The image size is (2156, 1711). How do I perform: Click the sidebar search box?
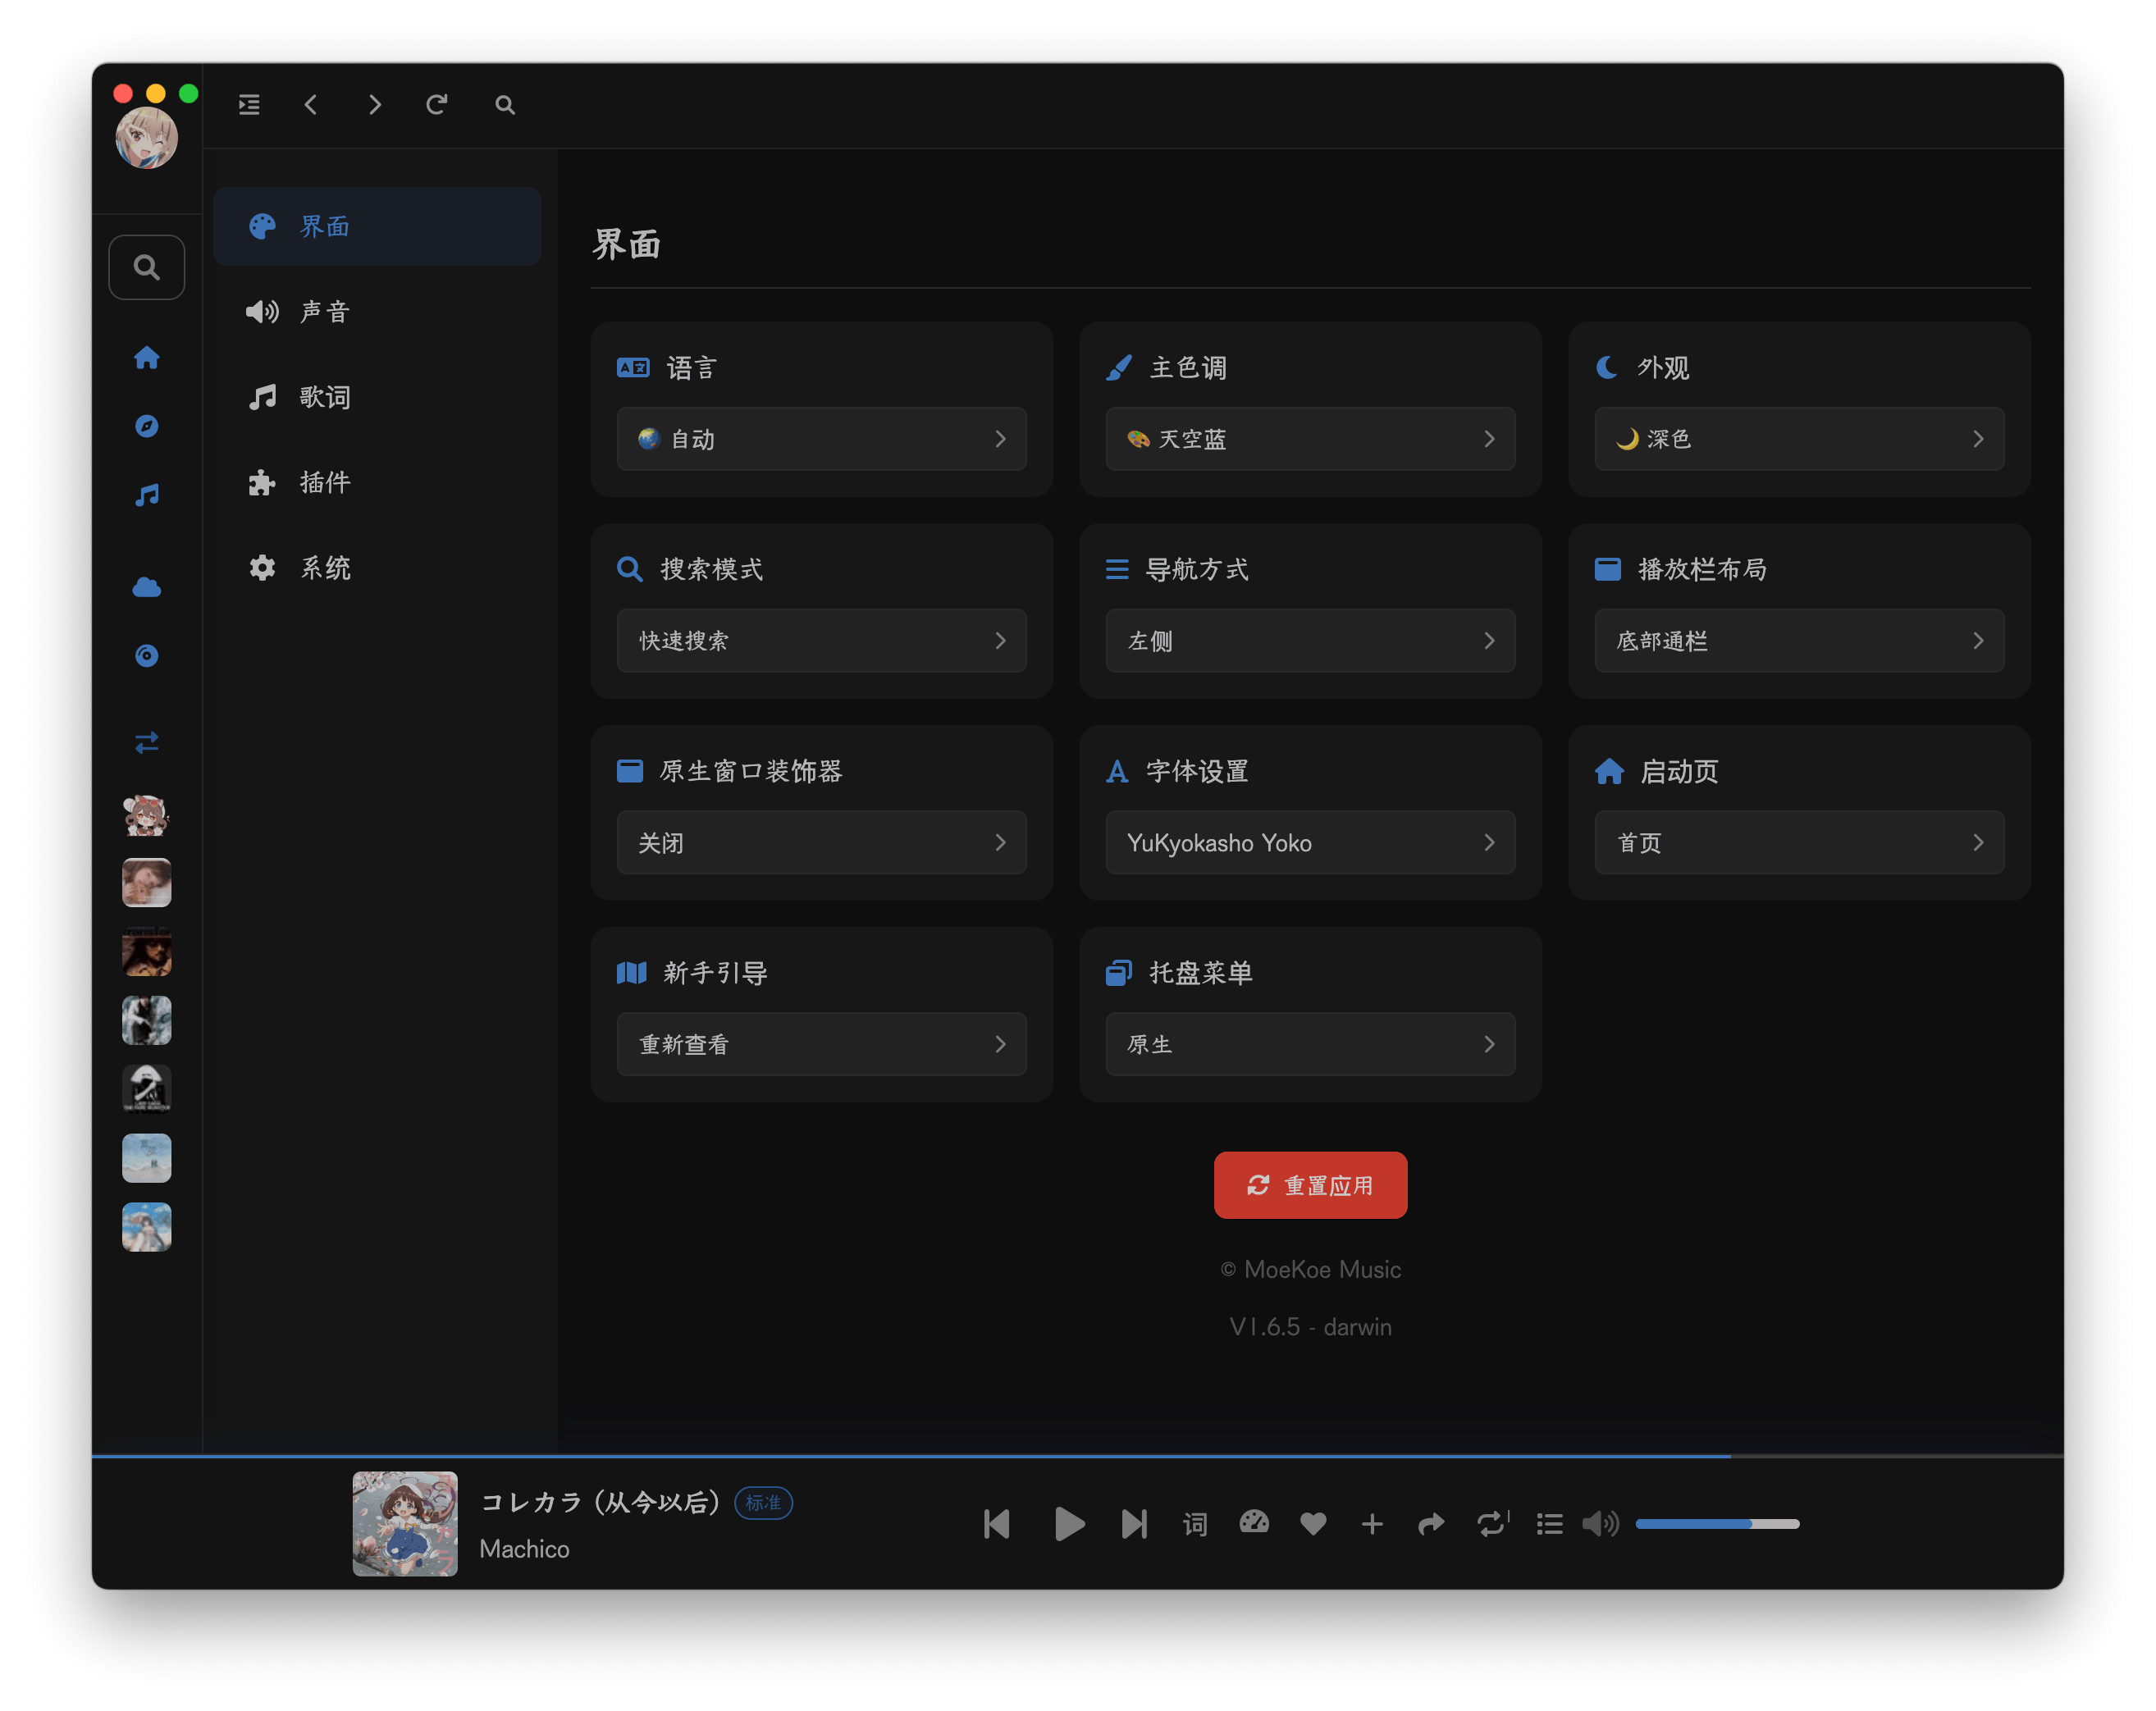coord(147,267)
